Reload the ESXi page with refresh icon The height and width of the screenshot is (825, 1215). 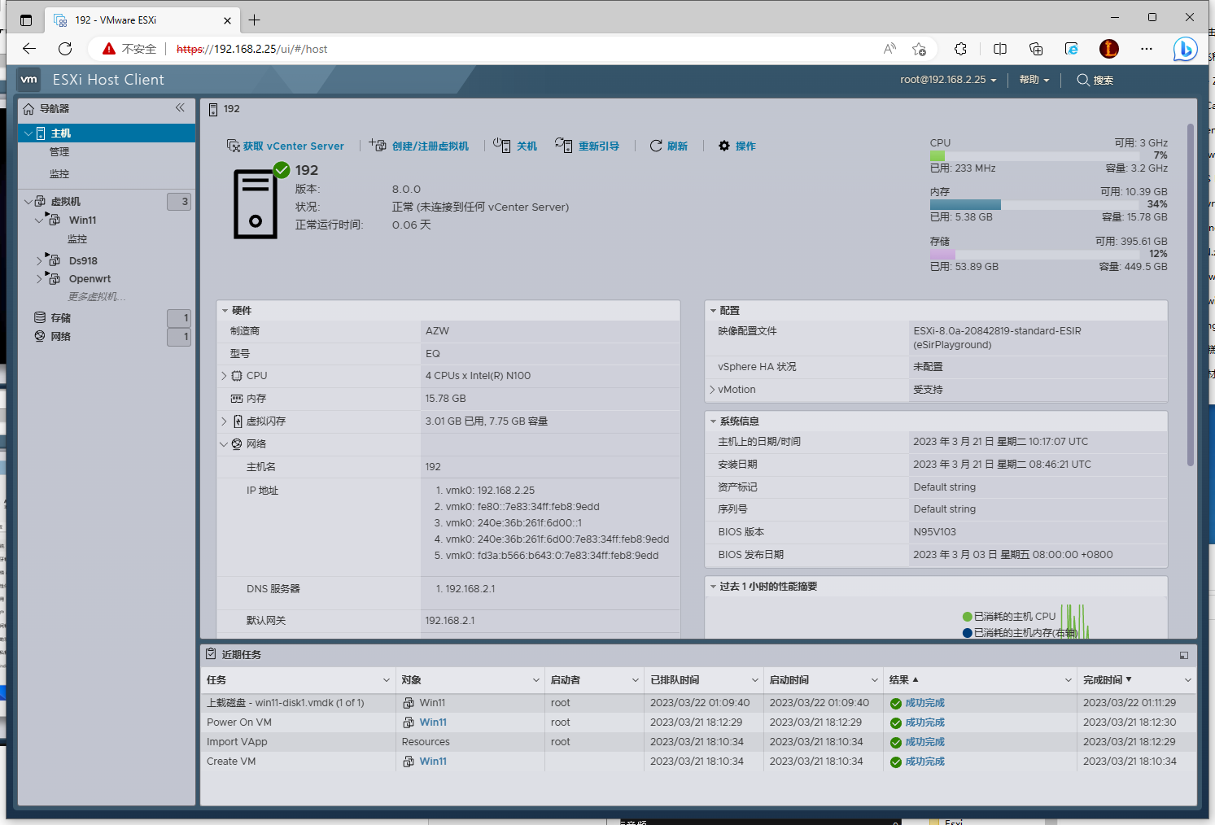pos(65,49)
